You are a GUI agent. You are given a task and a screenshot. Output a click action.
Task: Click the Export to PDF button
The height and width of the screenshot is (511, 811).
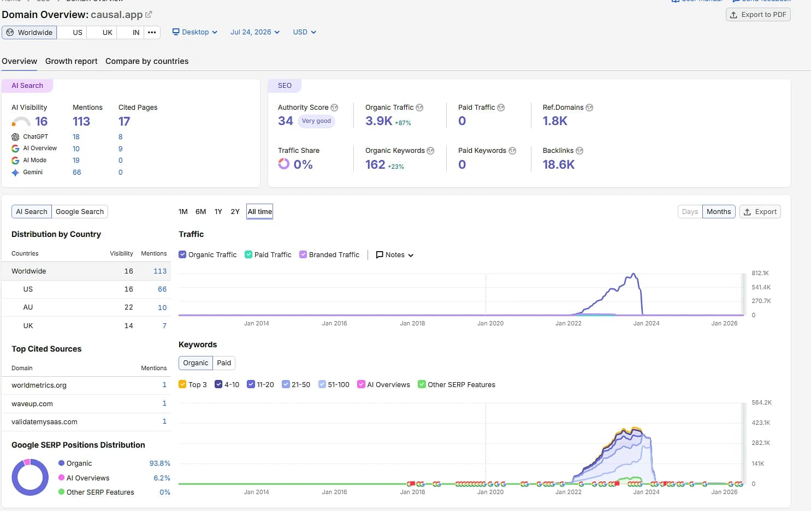[758, 15]
